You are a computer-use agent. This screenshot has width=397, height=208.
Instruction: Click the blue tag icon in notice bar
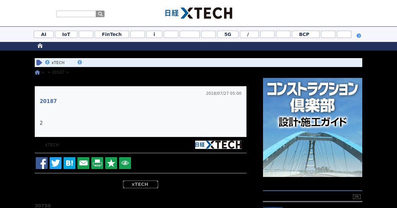(39, 62)
